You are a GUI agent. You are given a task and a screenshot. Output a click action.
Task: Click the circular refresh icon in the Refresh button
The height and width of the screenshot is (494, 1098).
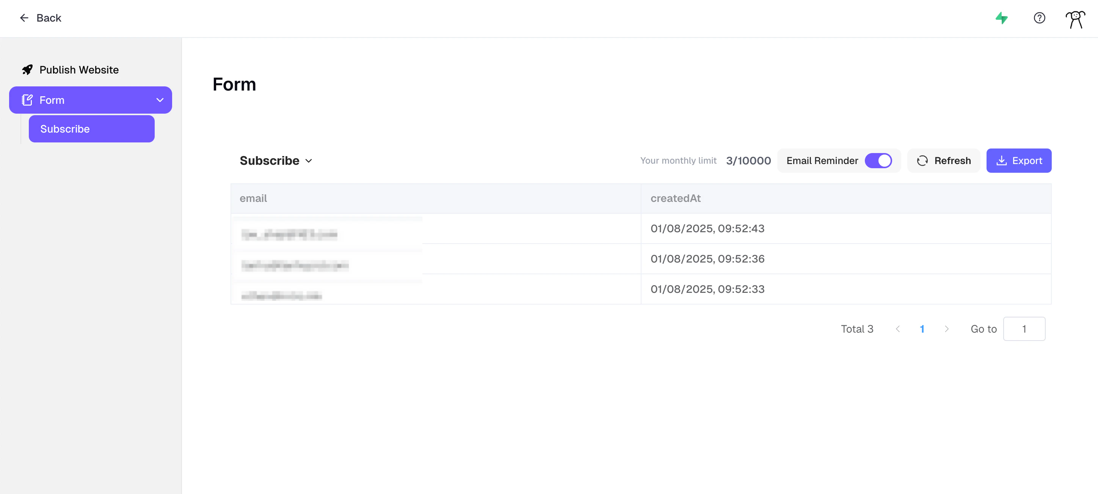click(922, 161)
